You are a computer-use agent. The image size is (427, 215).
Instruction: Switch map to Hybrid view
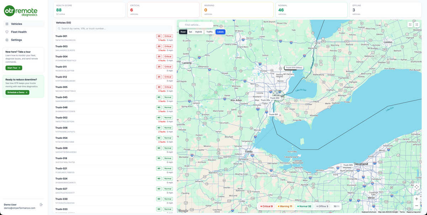pos(199,32)
